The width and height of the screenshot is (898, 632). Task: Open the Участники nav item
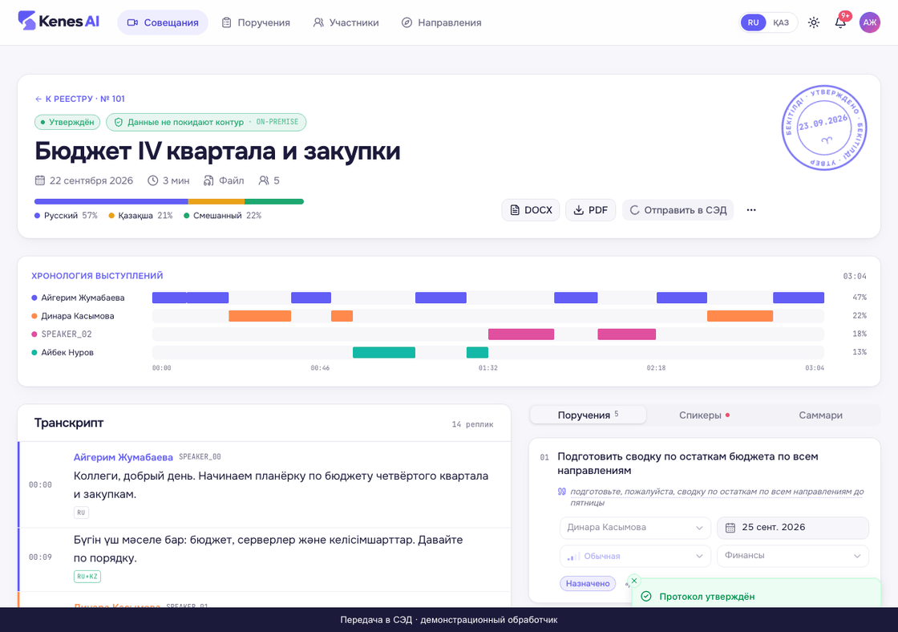click(x=346, y=22)
